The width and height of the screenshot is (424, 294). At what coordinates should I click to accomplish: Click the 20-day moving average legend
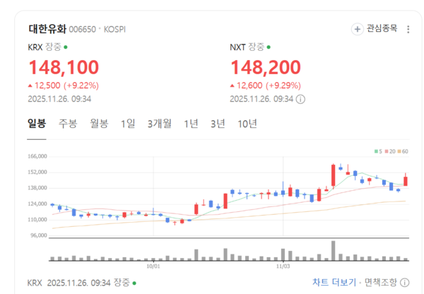click(390, 151)
